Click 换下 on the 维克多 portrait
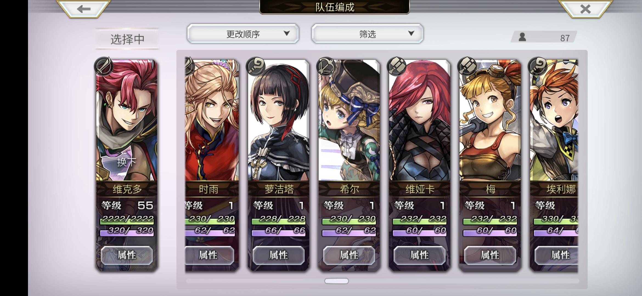The height and width of the screenshot is (296, 642). 126,162
